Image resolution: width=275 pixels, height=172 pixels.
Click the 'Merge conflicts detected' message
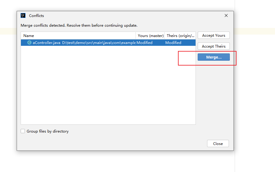tap(79, 25)
